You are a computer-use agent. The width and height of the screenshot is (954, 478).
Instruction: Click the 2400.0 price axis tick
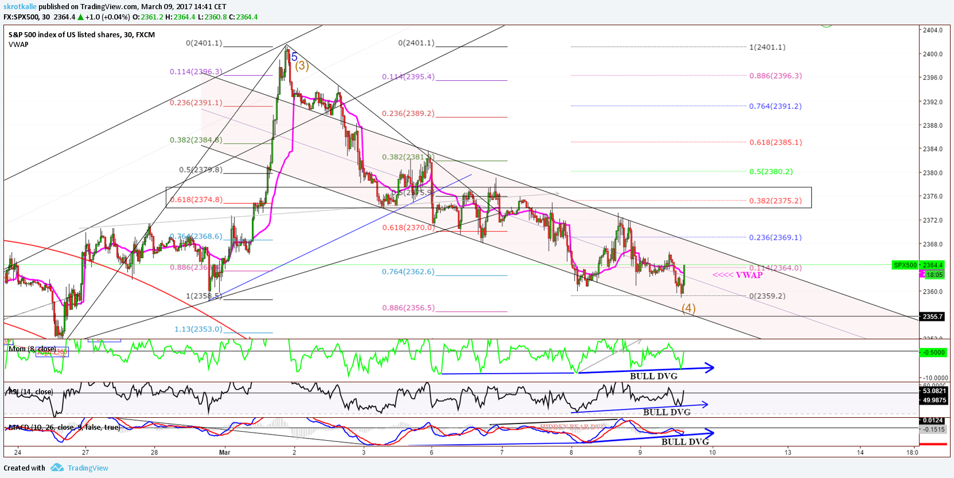(x=933, y=54)
